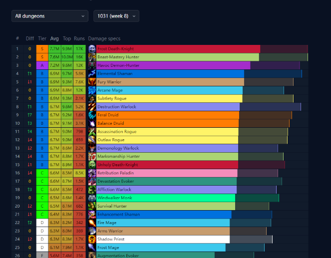Sort by the Runs column header
This screenshot has height=258, width=331.
79,38
